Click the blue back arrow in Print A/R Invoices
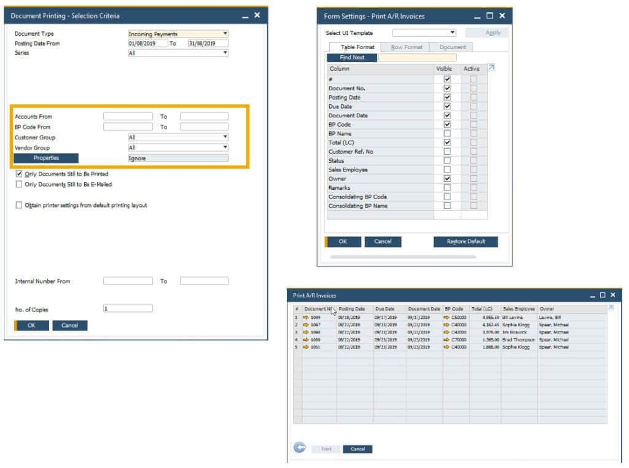 (x=300, y=448)
